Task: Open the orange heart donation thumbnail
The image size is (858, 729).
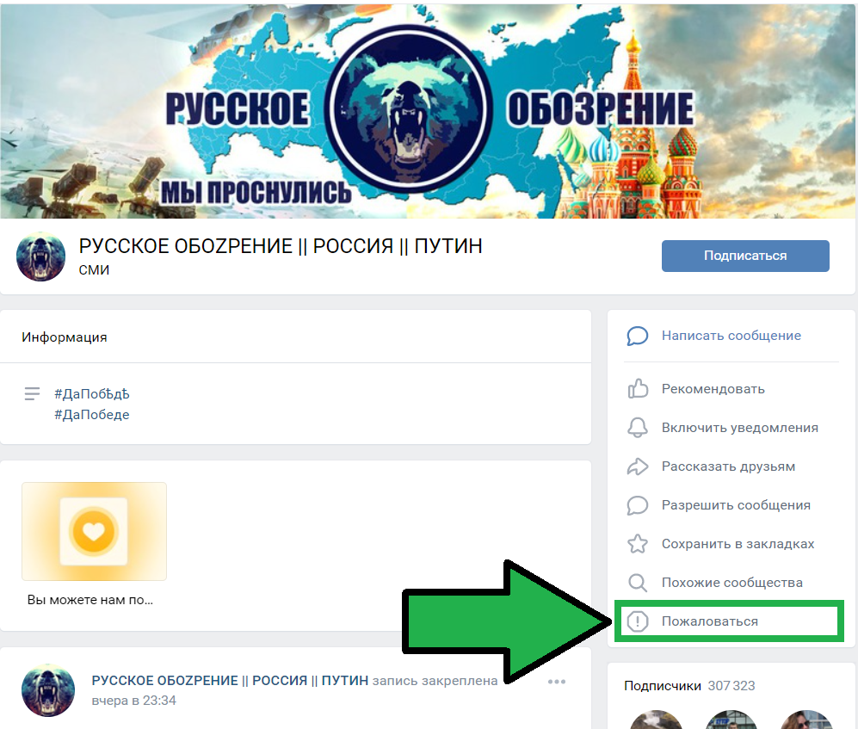Action: tap(94, 531)
